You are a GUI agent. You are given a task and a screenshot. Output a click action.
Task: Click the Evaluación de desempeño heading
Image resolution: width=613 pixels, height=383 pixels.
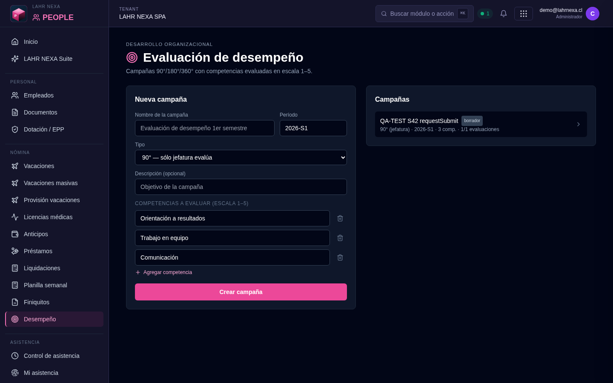[x=223, y=57]
